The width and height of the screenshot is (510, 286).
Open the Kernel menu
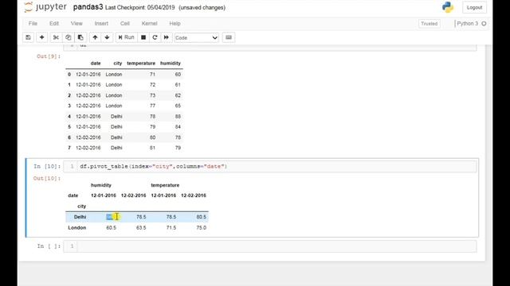[x=149, y=24]
